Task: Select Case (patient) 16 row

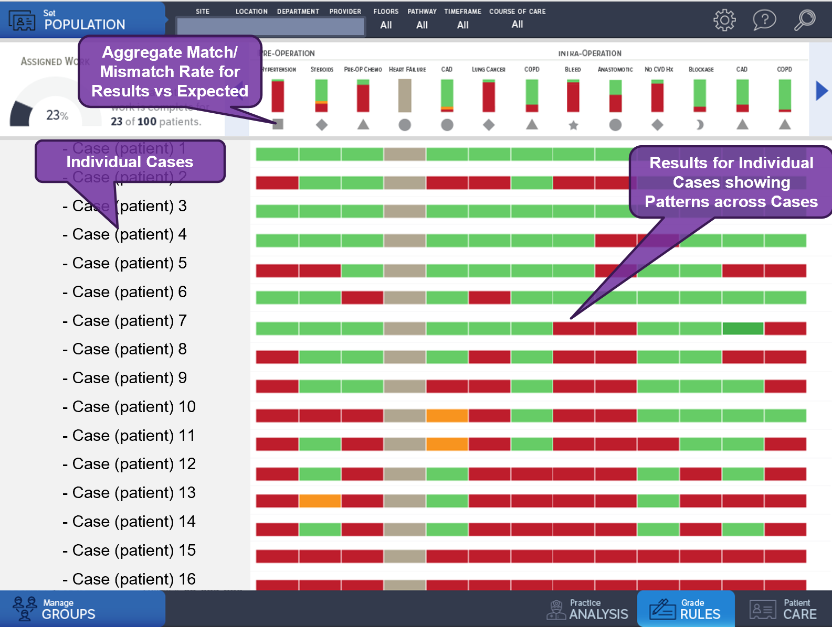Action: tap(129, 579)
